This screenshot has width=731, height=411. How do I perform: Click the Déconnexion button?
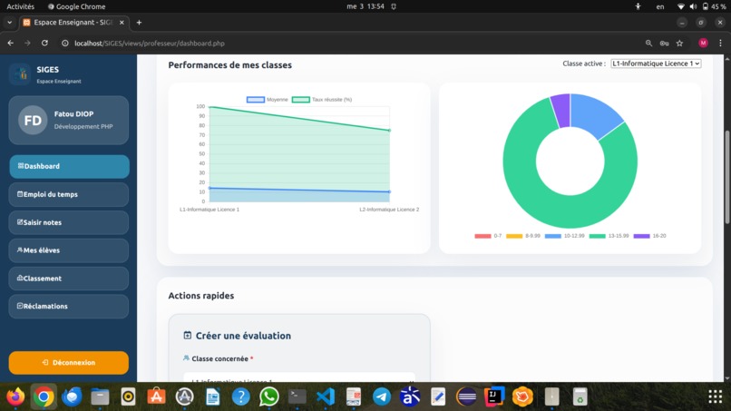[x=69, y=363]
